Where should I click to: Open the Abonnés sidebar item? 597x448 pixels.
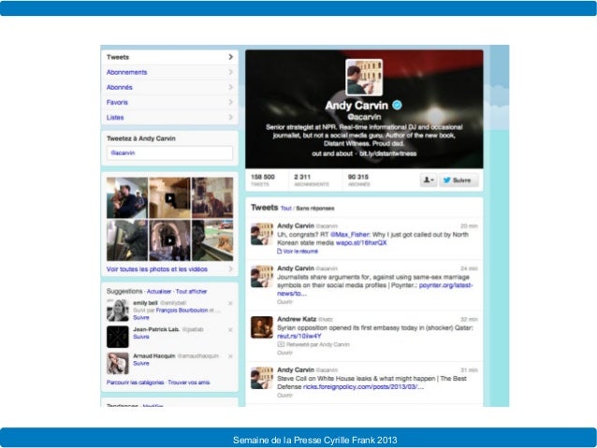(169, 87)
